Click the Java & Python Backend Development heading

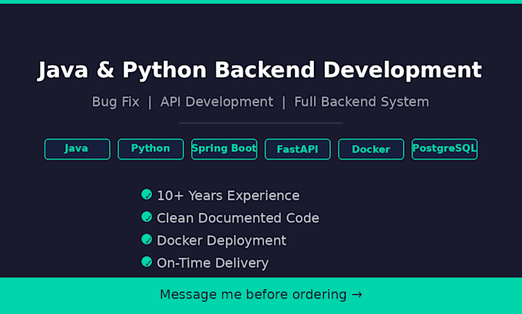point(259,71)
